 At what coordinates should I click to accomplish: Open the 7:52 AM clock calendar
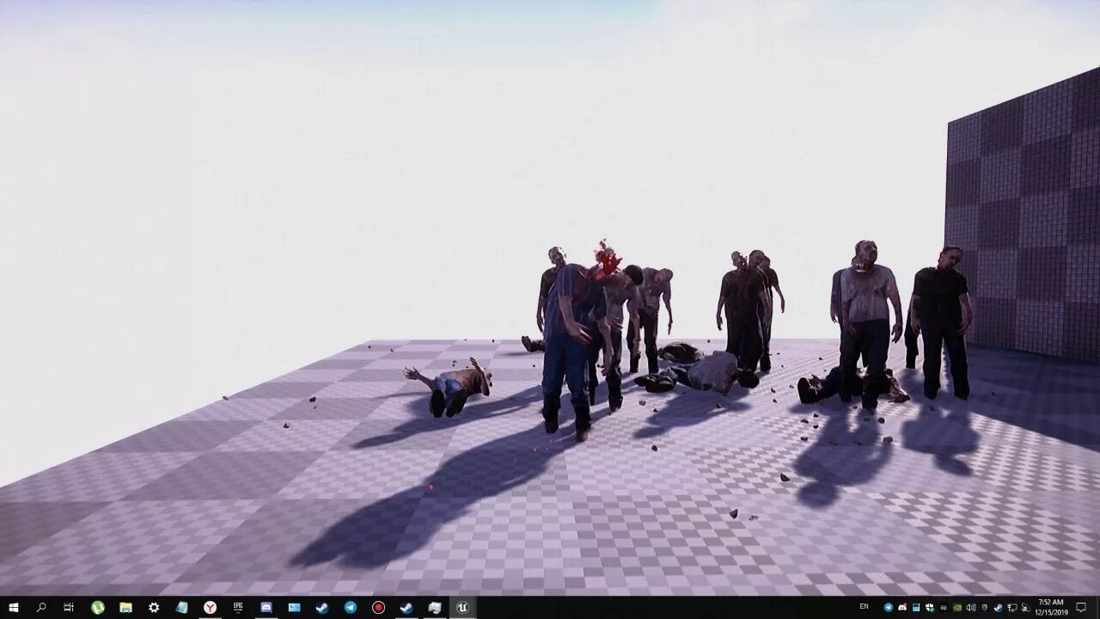1051,607
